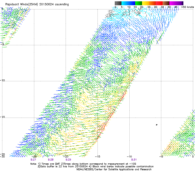The height and width of the screenshot is (171, 195).
Task: Click the title "Rapidscat Winds(25KM) 20150624 ascending"
Action: click(x=37, y=4)
